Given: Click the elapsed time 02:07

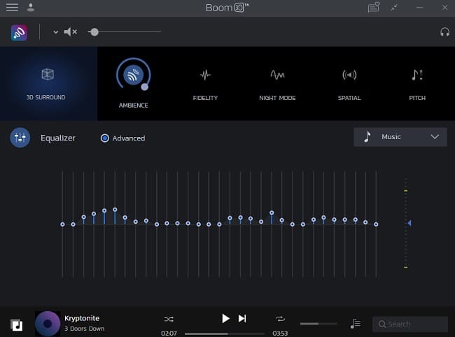Looking at the screenshot, I should tap(169, 334).
